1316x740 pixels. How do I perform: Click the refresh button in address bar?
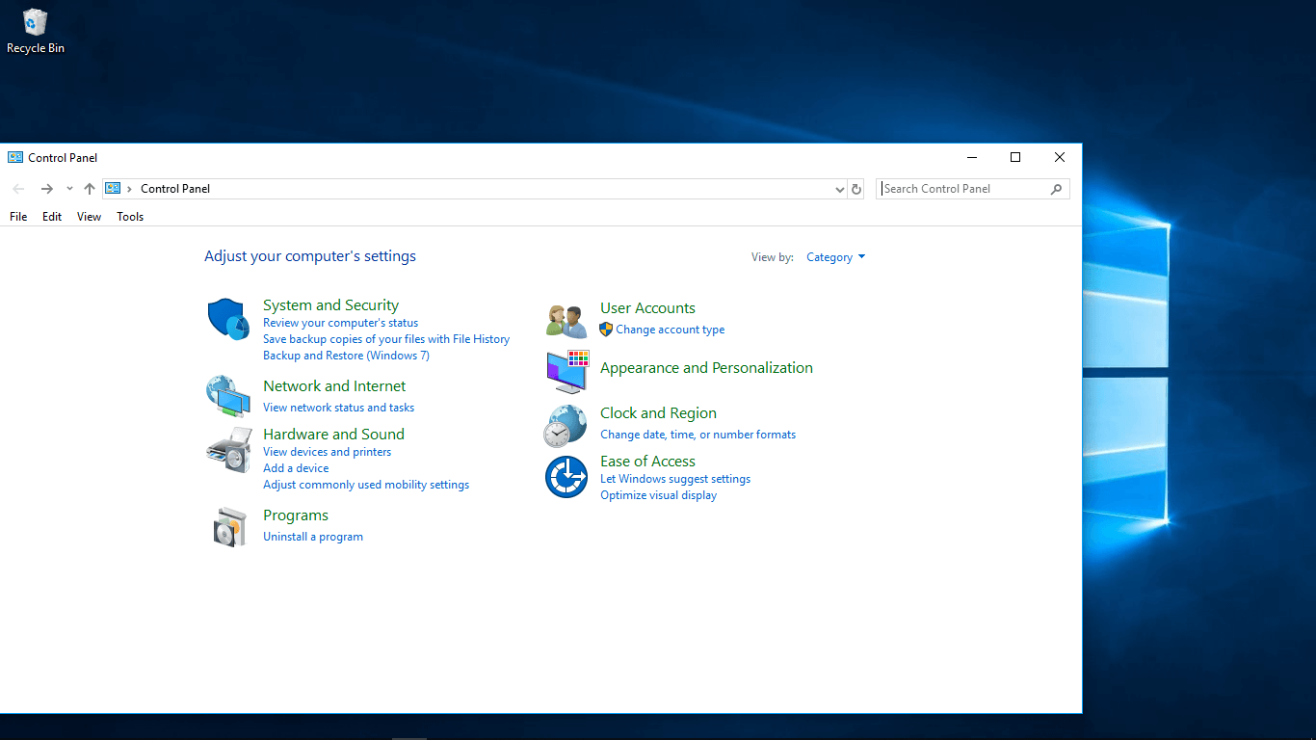tap(856, 189)
